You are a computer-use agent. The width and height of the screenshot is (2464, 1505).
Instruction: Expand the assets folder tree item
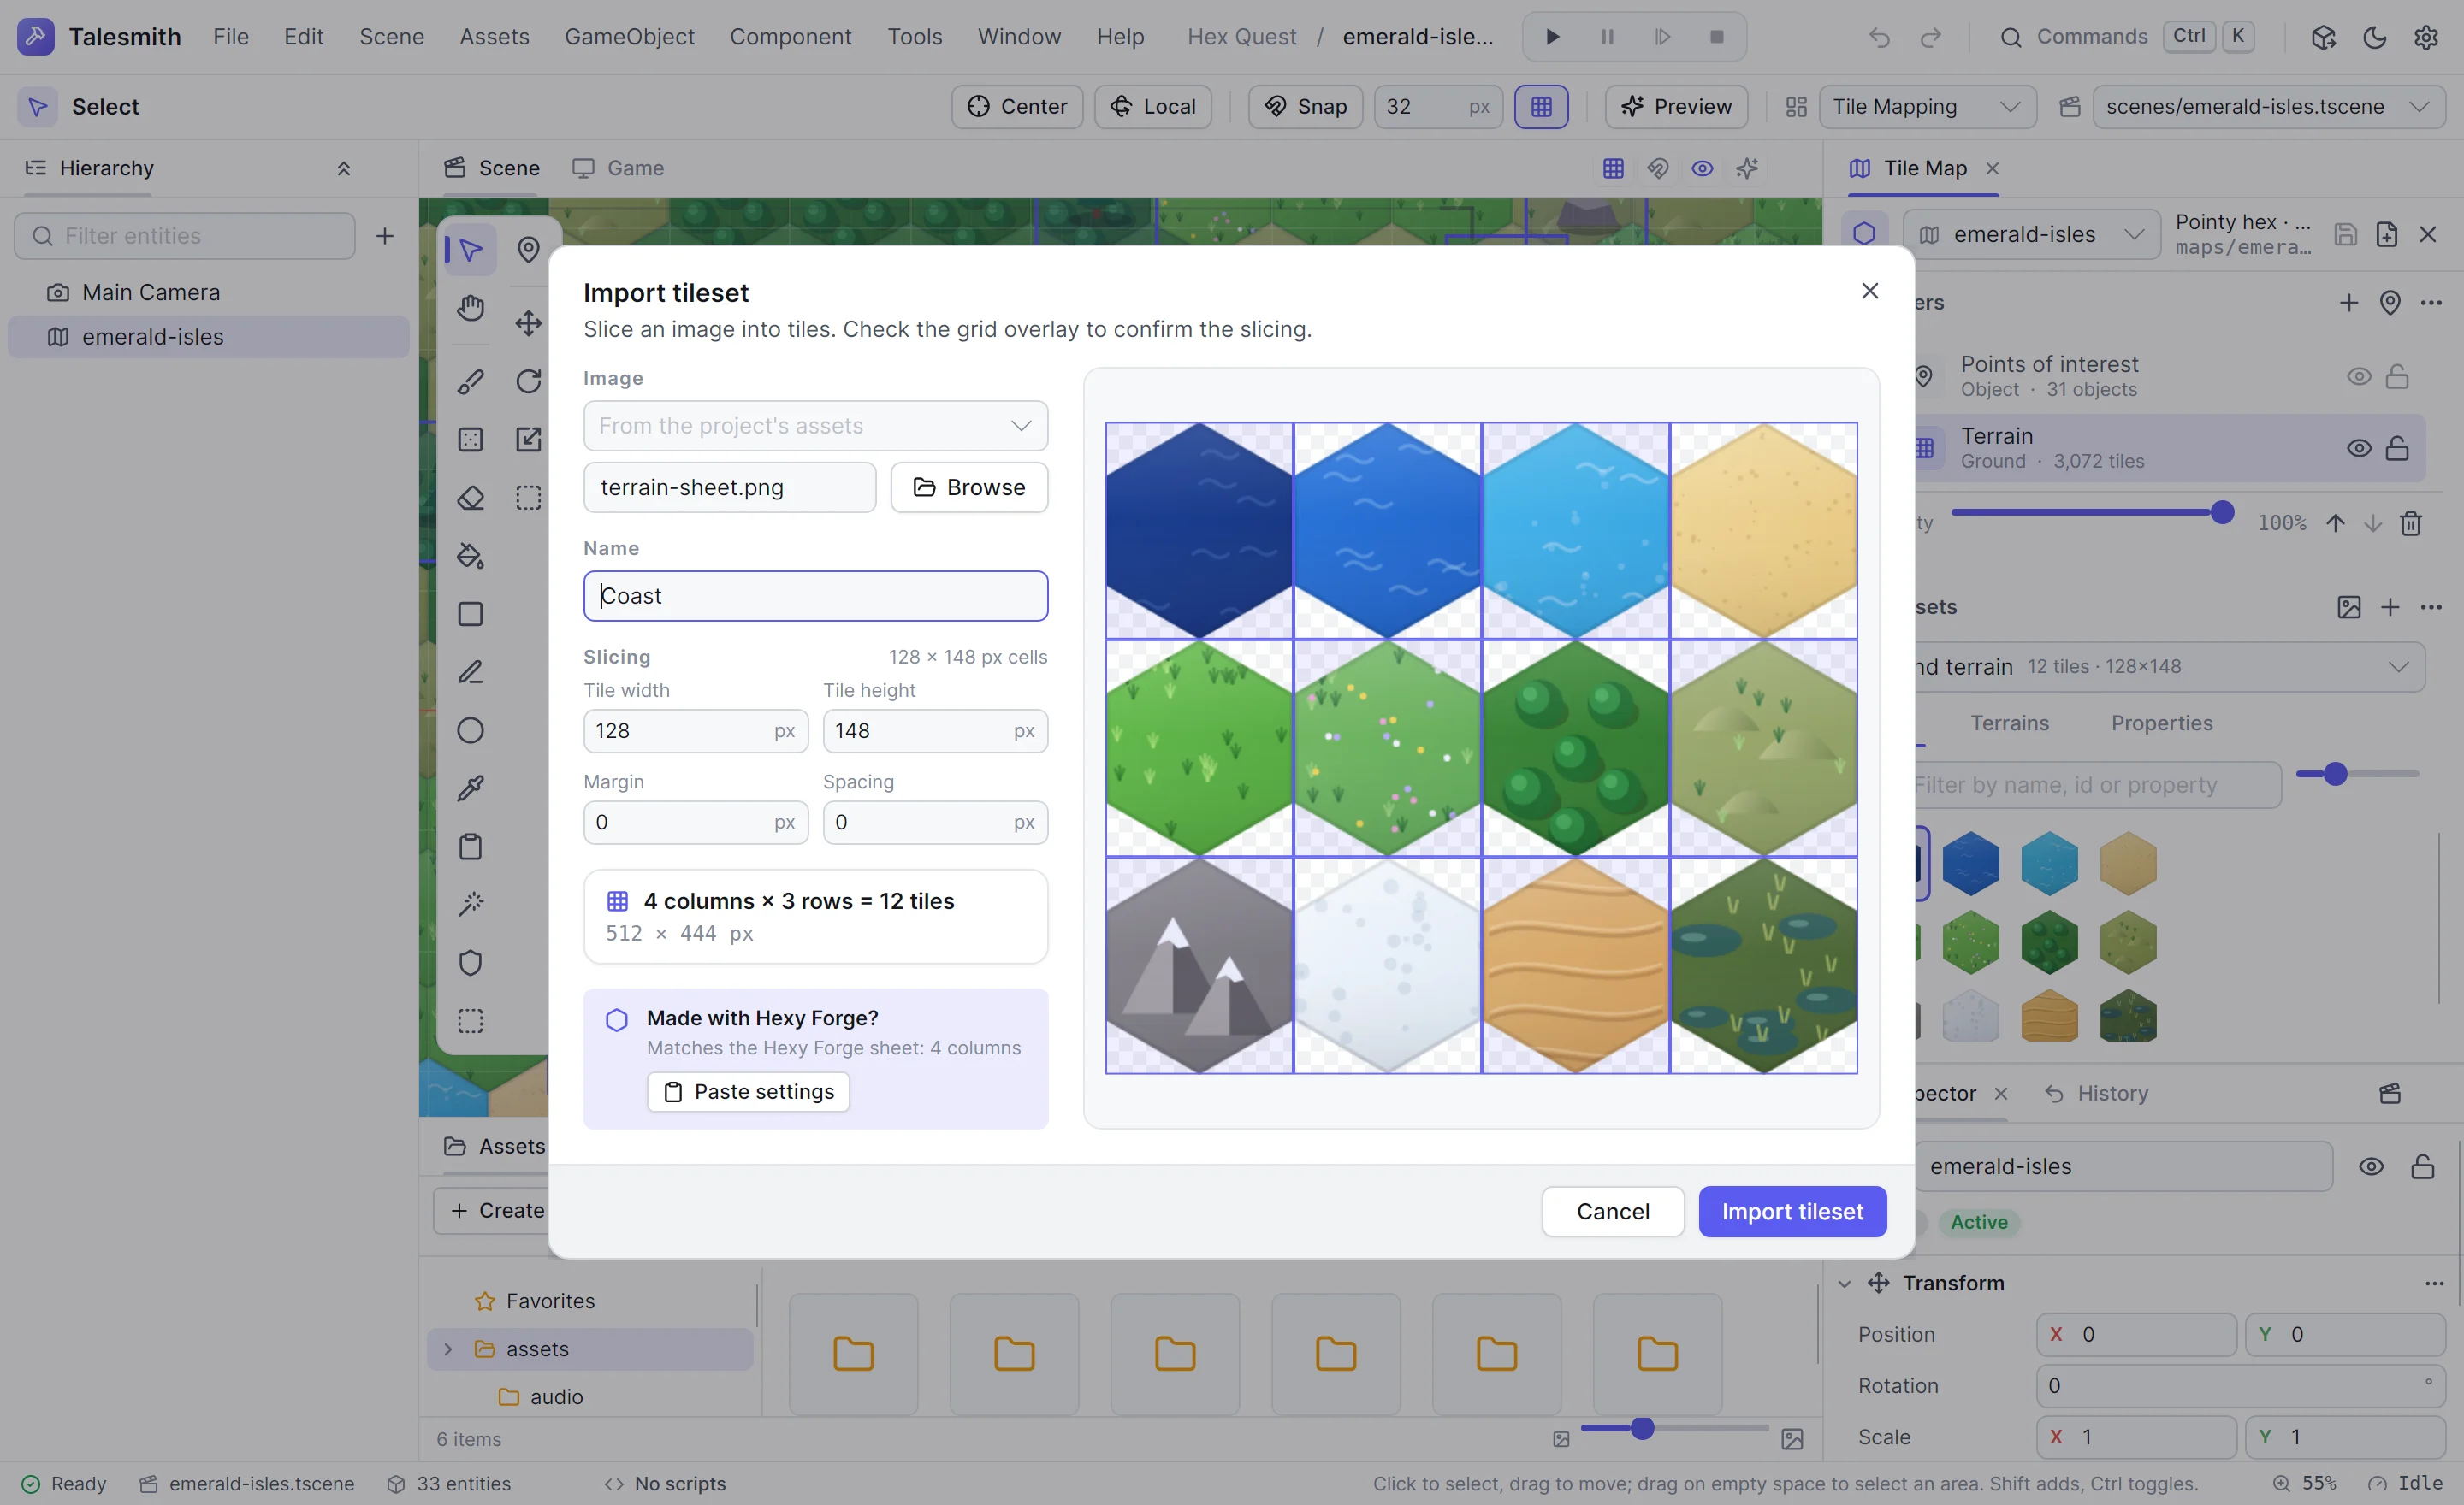click(447, 1349)
